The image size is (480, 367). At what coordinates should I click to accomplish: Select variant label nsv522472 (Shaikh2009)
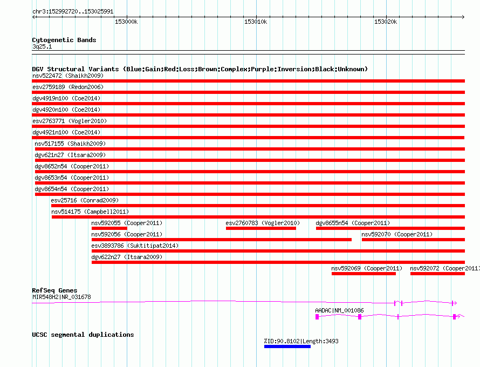(x=68, y=76)
